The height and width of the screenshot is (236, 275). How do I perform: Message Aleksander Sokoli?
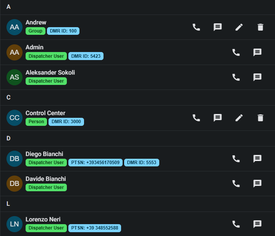click(x=257, y=77)
